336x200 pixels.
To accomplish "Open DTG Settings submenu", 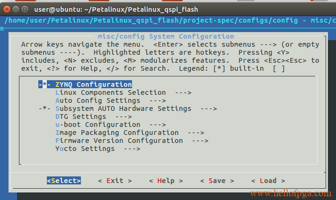I will (x=93, y=117).
